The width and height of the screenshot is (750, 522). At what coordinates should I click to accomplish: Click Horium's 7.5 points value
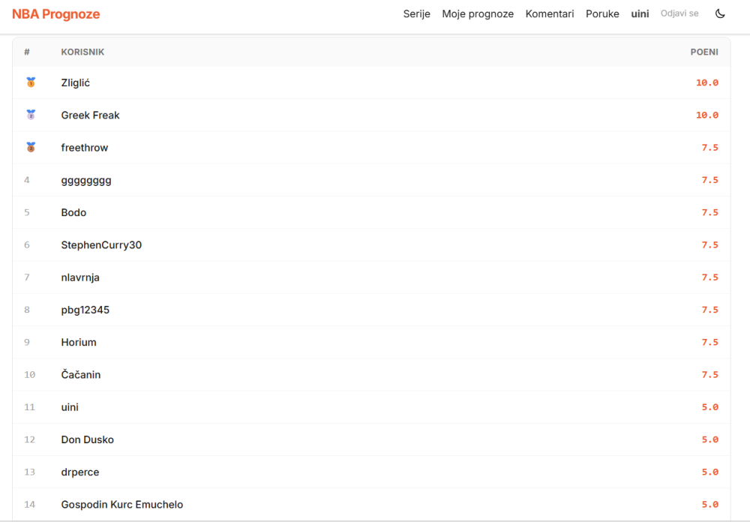[x=709, y=342]
